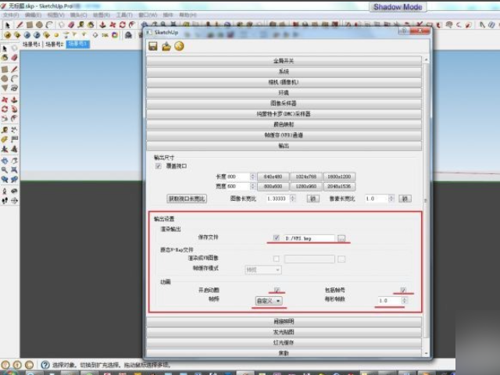
Task: Toggle the 保存文件 save file checkbox
Action: 276,237
